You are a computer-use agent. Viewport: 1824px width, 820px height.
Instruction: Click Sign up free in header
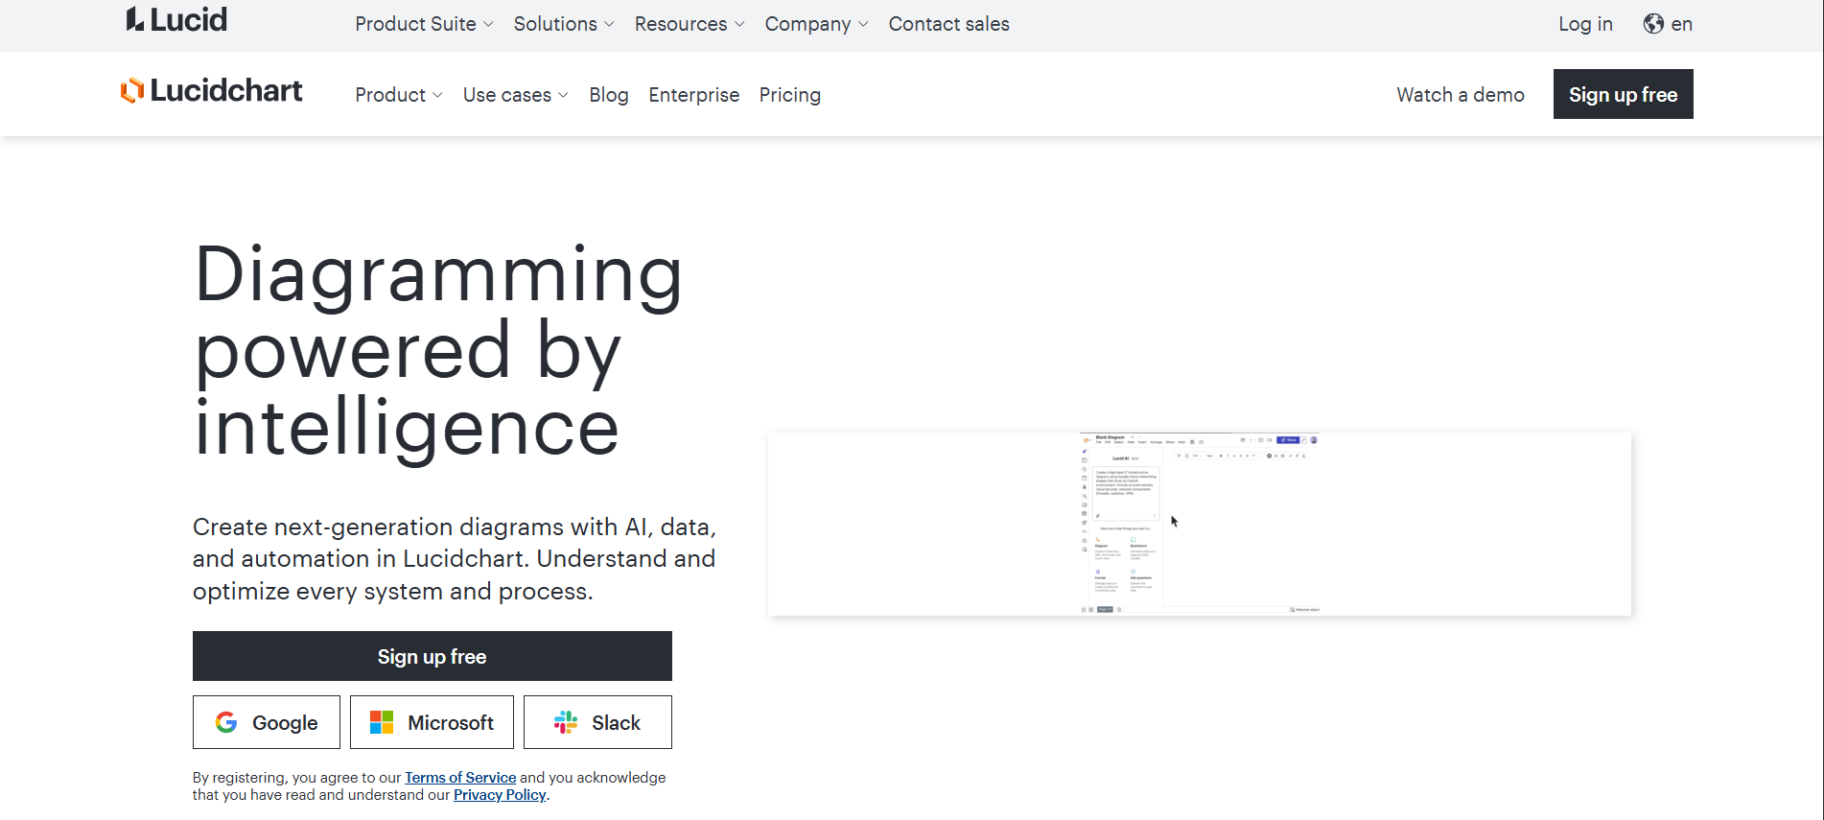click(1624, 94)
